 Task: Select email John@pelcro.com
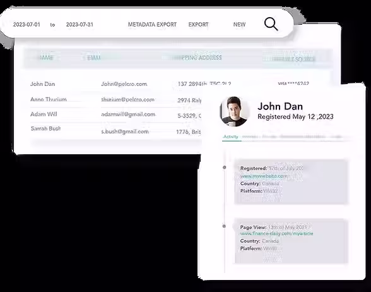click(124, 84)
